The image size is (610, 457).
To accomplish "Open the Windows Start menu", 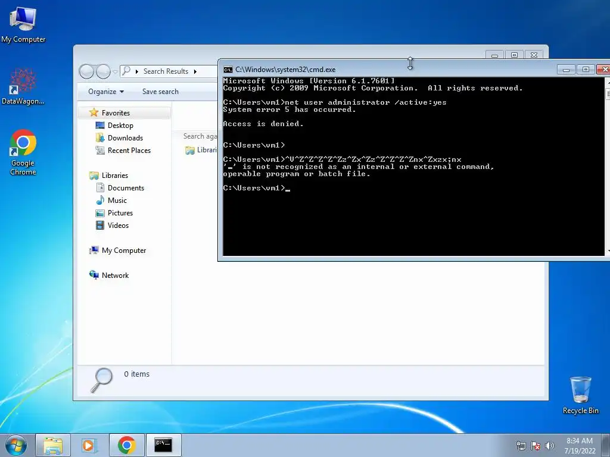I will pyautogui.click(x=16, y=445).
